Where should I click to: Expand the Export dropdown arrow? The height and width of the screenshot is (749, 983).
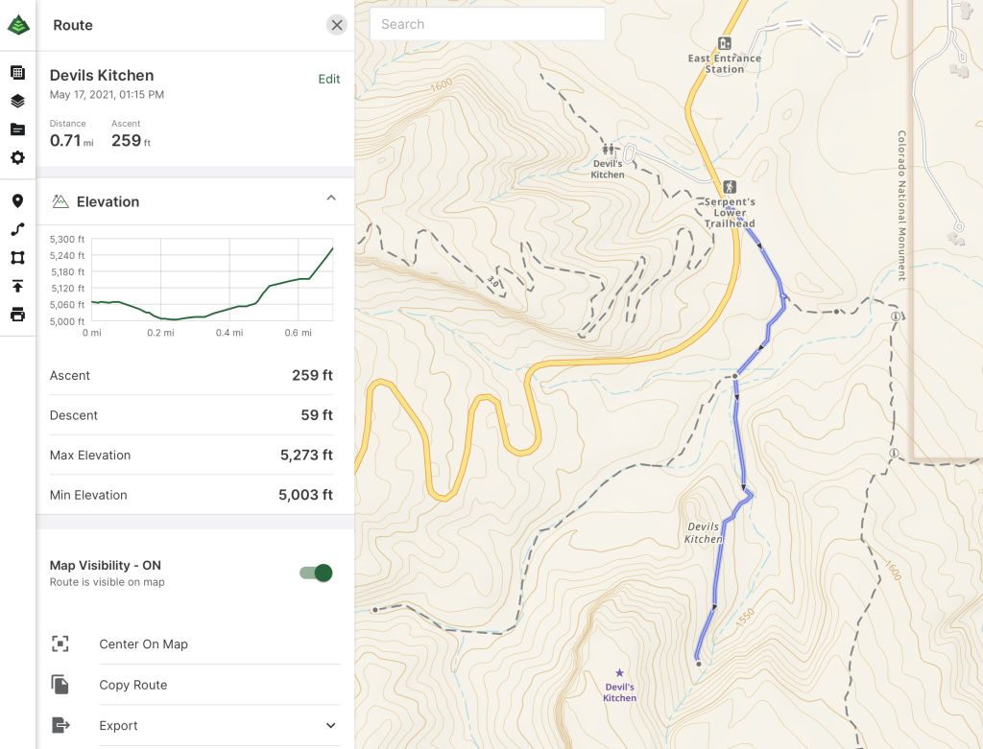click(x=331, y=726)
